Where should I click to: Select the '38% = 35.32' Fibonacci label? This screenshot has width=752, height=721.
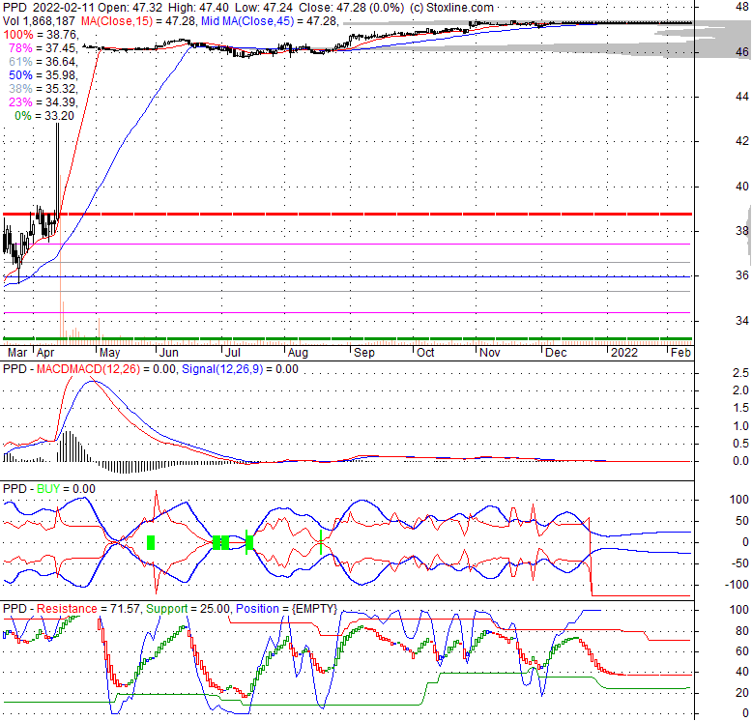click(43, 89)
